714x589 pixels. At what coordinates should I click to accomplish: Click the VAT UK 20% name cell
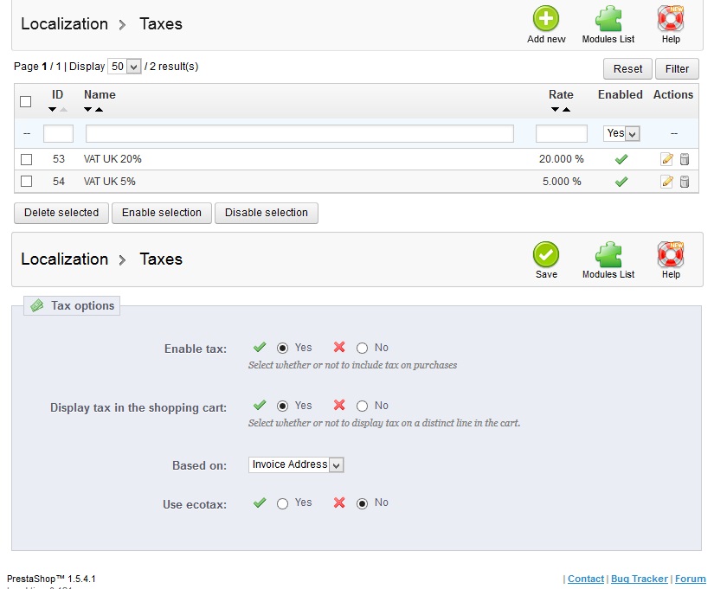pos(113,159)
